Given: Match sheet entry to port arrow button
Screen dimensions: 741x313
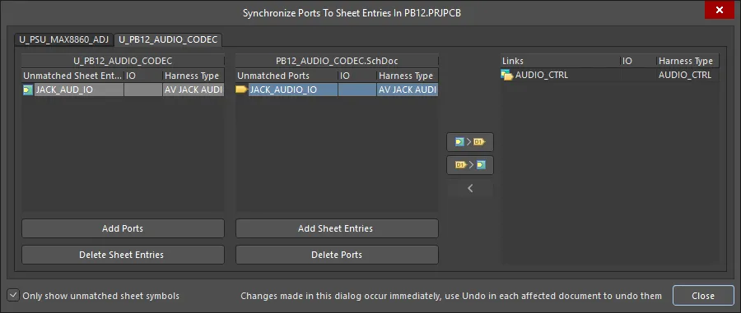Looking at the screenshot, I should [470, 142].
